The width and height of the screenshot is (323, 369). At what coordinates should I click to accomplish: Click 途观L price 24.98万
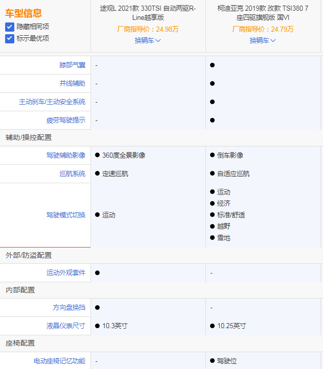148,29
